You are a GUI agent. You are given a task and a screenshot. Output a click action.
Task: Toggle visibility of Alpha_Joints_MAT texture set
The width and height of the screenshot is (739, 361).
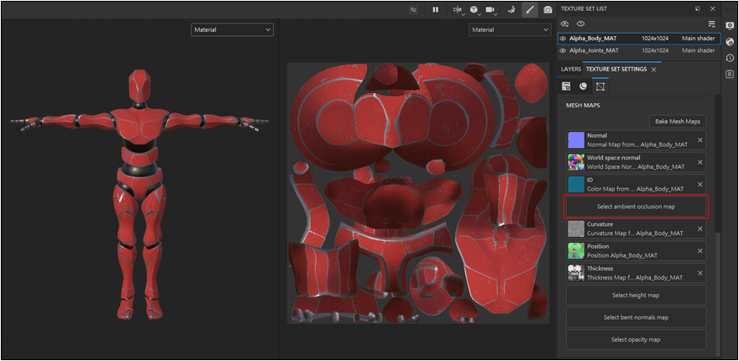pos(563,50)
